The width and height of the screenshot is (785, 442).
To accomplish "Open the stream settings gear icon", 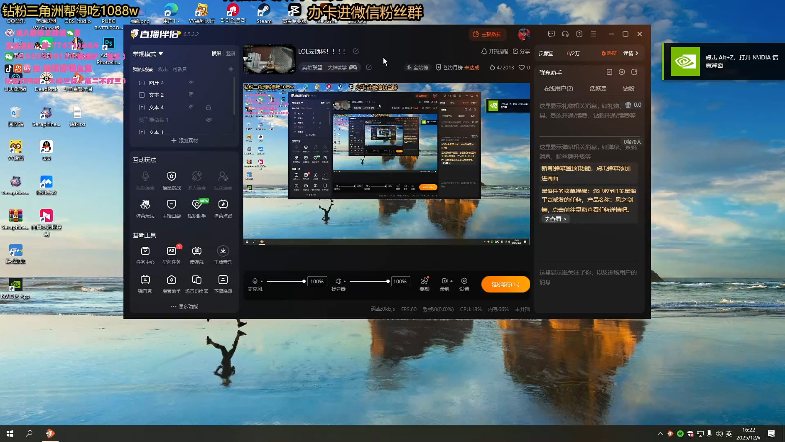I will [x=463, y=281].
